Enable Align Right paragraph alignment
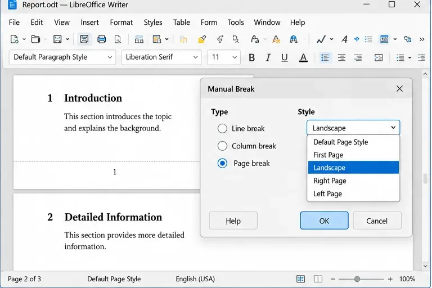Screen dimensions: 432x288 tap(358, 57)
